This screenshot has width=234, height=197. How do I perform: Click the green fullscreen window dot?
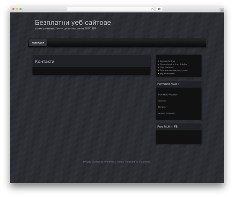[x=21, y=9]
